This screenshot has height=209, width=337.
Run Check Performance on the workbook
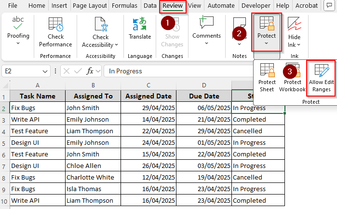pos(55,32)
